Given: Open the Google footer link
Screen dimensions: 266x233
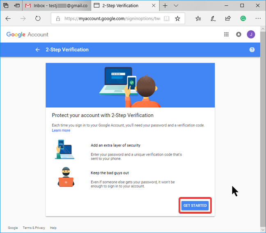Looking at the screenshot, I should click(13, 228).
